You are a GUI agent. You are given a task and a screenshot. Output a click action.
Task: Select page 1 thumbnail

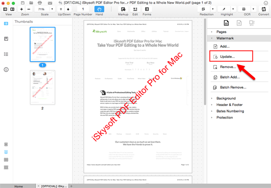pos(43,44)
